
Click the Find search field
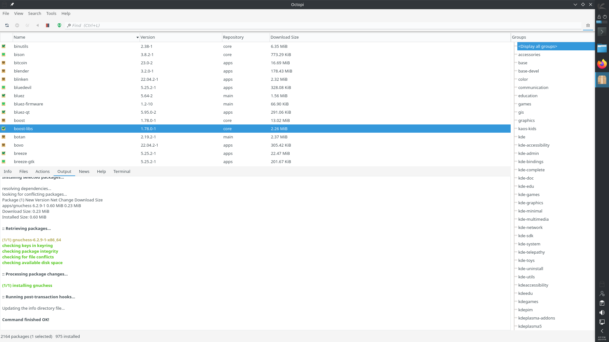point(324,25)
